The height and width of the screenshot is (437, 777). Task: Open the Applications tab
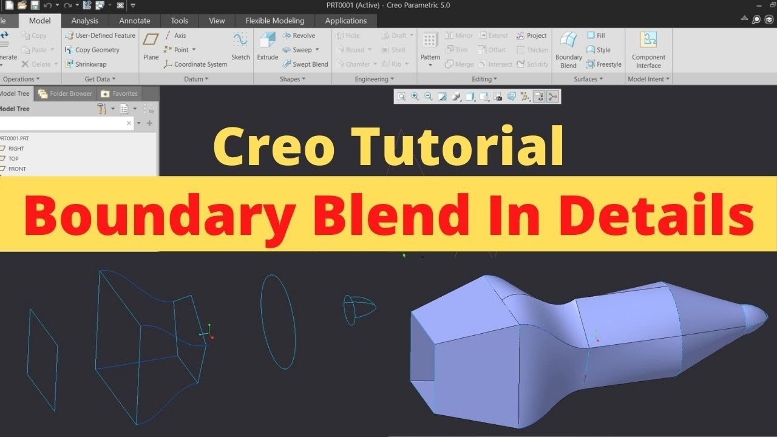(346, 21)
